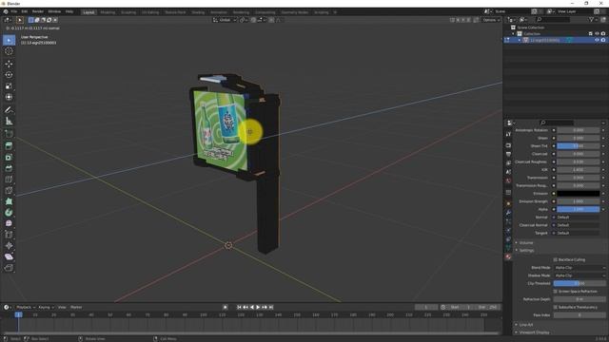This screenshot has width=609, height=342.
Task: Expand the Volume panel
Action: 526,243
